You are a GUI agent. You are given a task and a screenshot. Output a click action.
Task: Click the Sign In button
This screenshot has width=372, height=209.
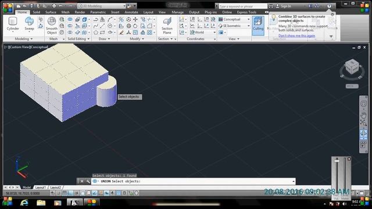[x=284, y=6]
